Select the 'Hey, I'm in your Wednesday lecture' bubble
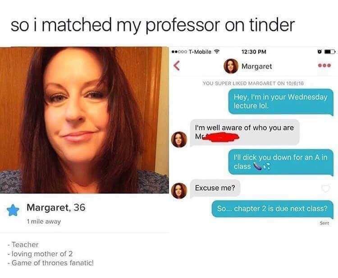The width and height of the screenshot is (338, 278). pos(281,102)
